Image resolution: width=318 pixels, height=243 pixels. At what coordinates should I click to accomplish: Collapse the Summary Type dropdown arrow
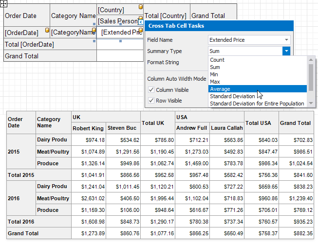point(287,51)
